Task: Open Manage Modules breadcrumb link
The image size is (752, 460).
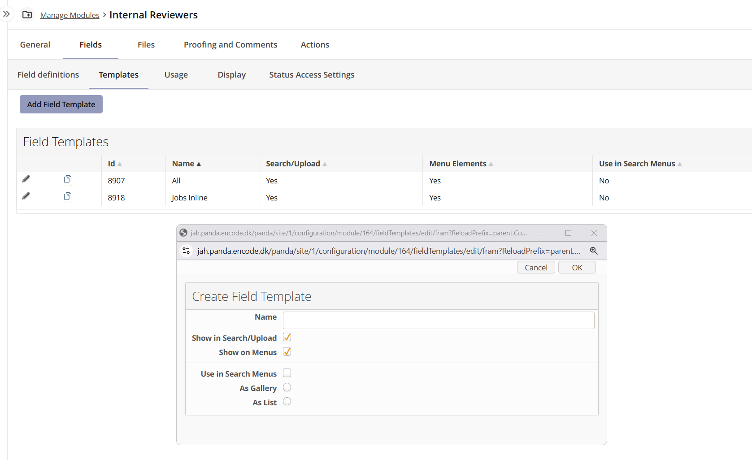Action: click(x=70, y=15)
